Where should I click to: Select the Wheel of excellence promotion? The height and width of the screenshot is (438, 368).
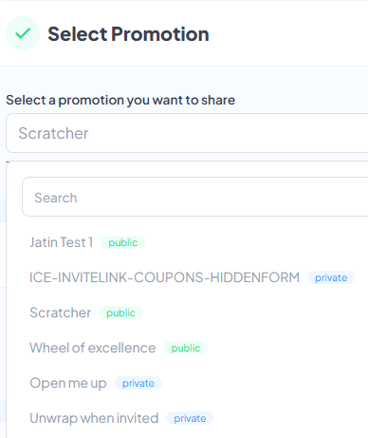click(93, 348)
